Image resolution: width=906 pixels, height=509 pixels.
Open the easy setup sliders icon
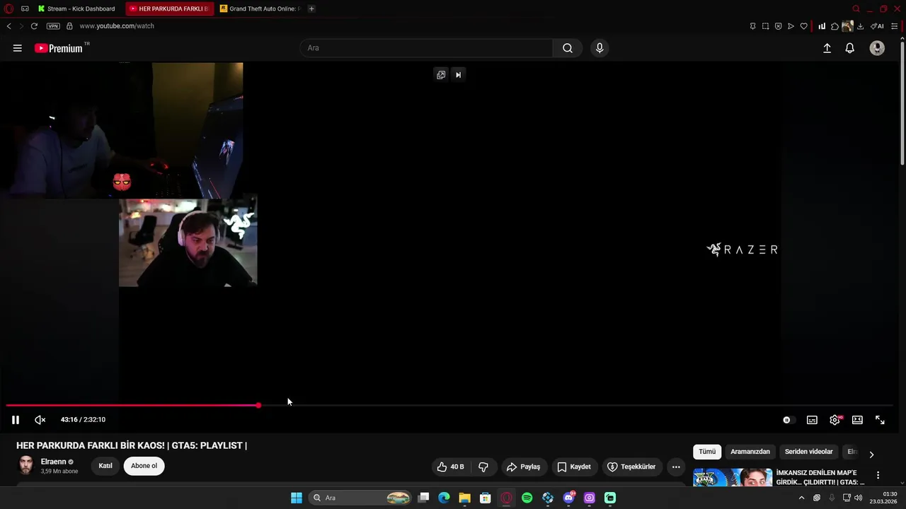coord(895,26)
